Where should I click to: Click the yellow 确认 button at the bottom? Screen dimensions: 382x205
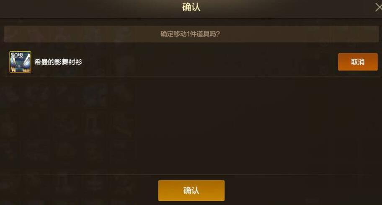(191, 191)
